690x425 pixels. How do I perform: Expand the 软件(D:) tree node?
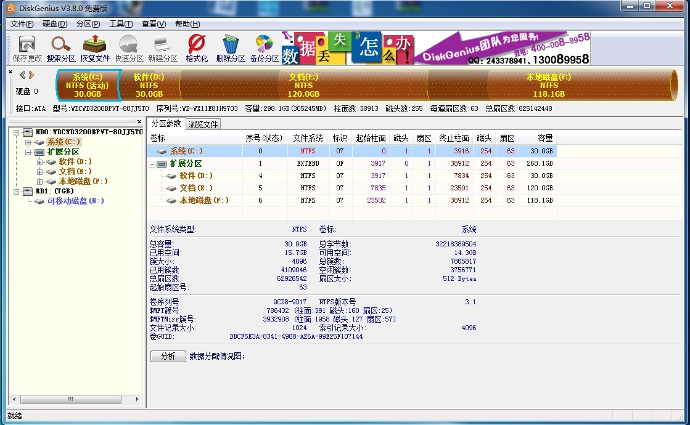40,162
